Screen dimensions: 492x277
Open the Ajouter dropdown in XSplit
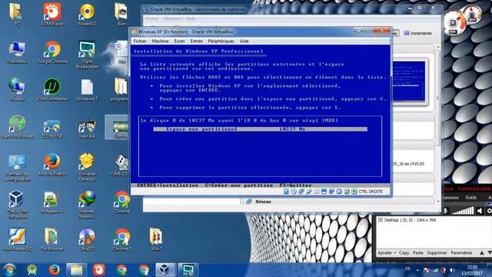click(x=387, y=253)
